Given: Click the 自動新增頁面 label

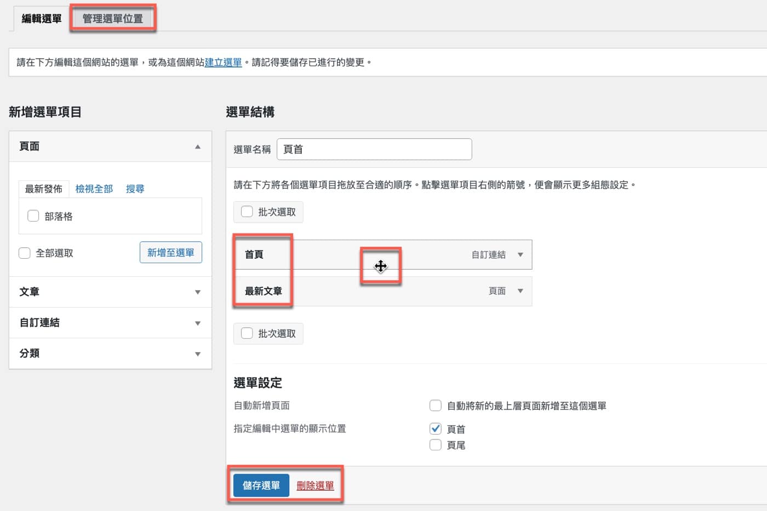Looking at the screenshot, I should [262, 406].
